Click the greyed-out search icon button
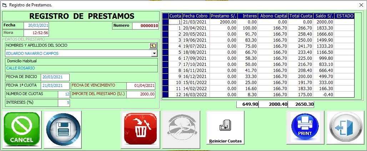 point(181,130)
